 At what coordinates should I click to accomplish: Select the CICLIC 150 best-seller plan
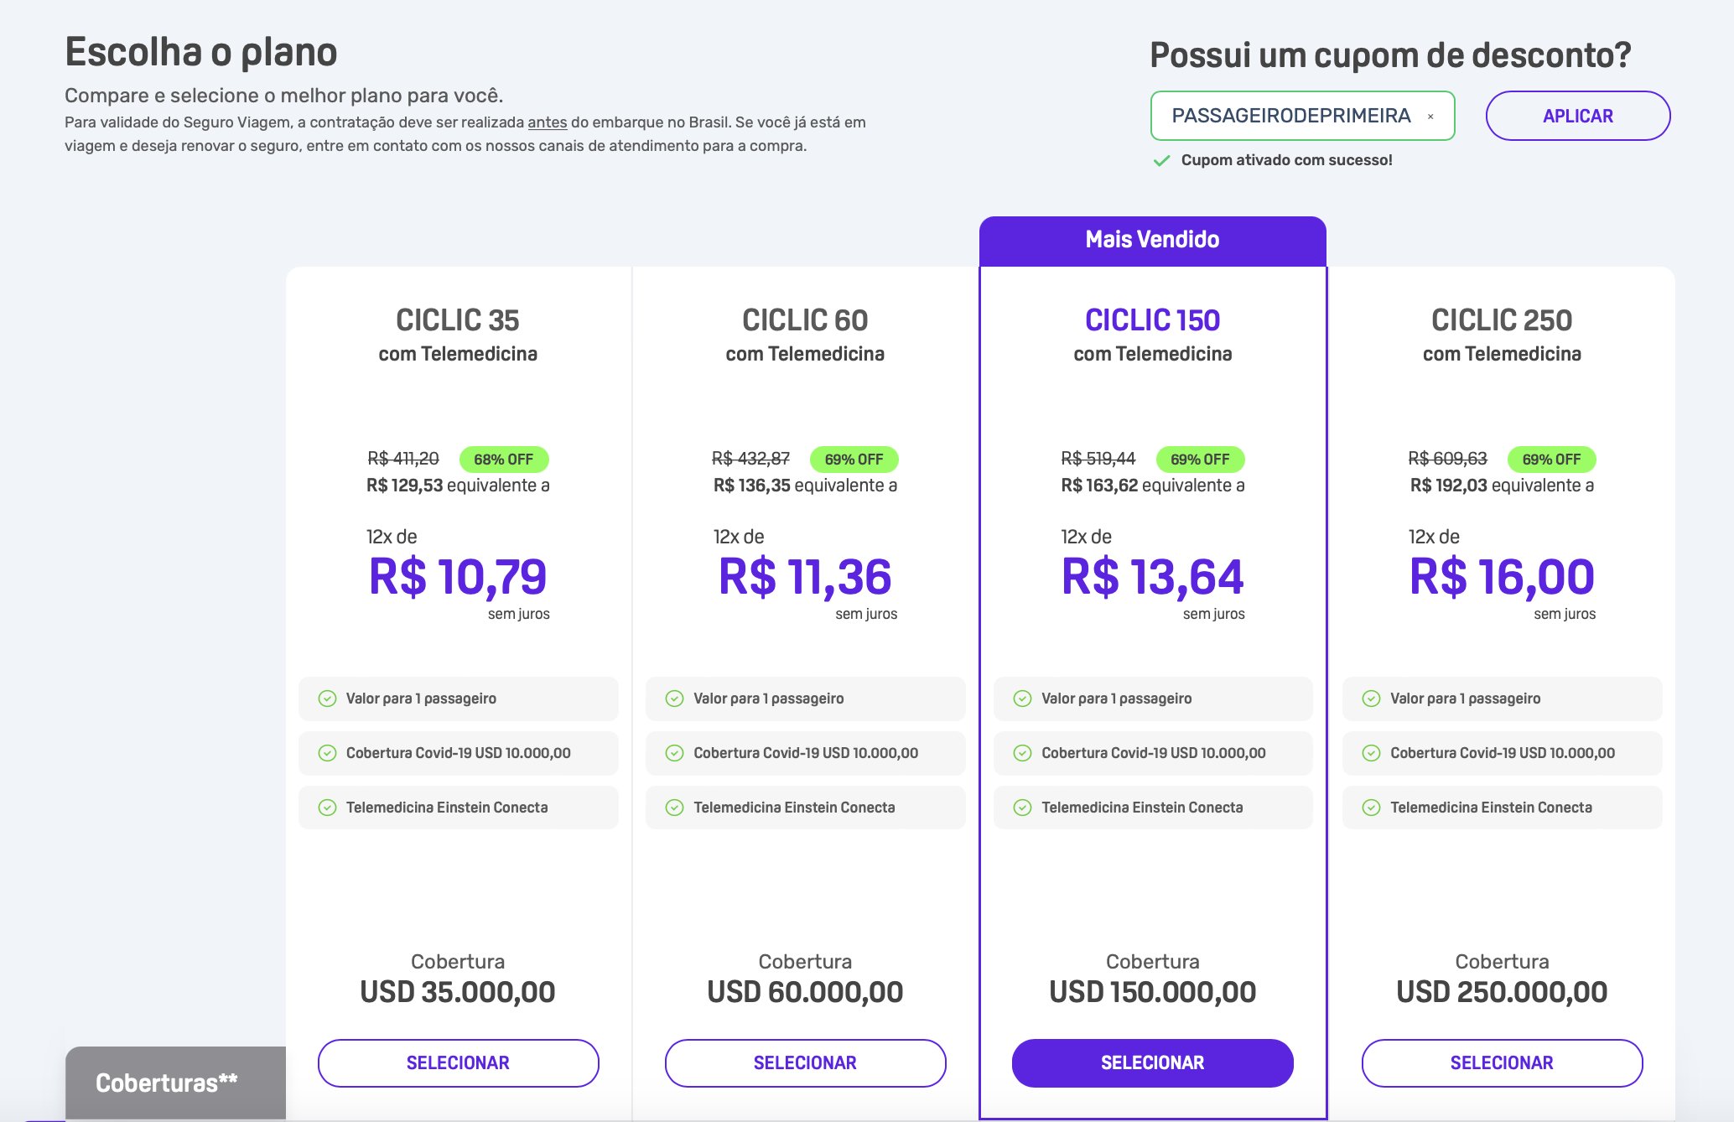[1152, 1062]
